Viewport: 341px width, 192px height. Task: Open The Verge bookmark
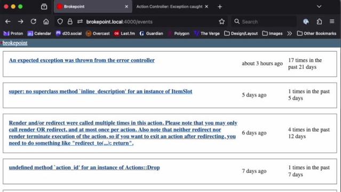point(207,34)
